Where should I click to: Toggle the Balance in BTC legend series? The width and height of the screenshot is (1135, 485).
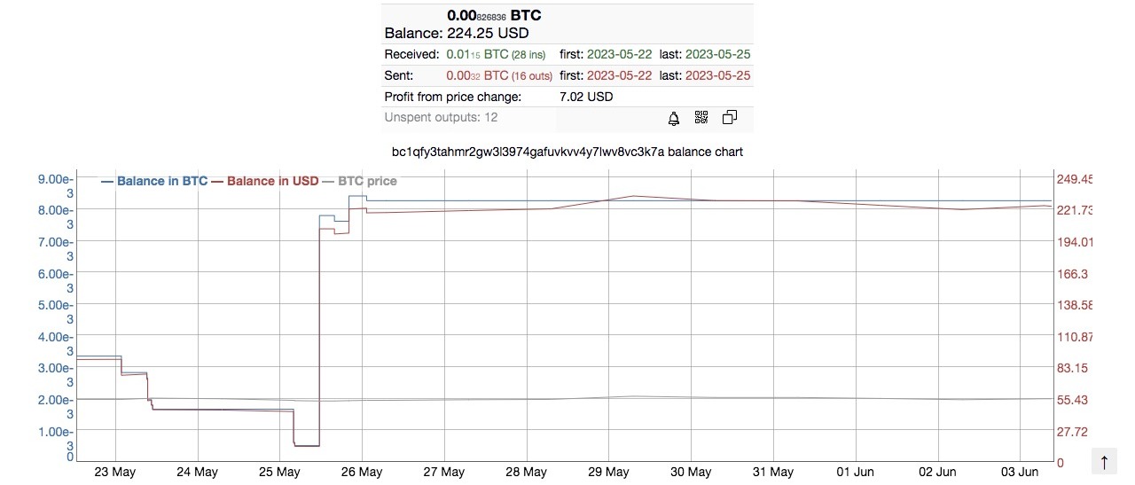pos(154,181)
